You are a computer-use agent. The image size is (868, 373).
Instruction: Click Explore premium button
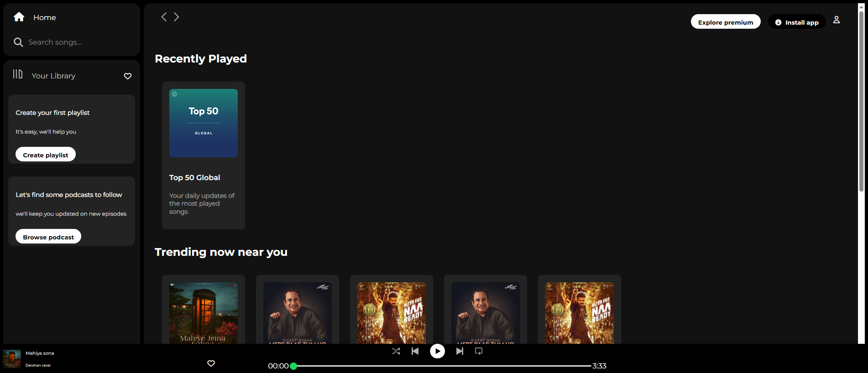tap(726, 22)
